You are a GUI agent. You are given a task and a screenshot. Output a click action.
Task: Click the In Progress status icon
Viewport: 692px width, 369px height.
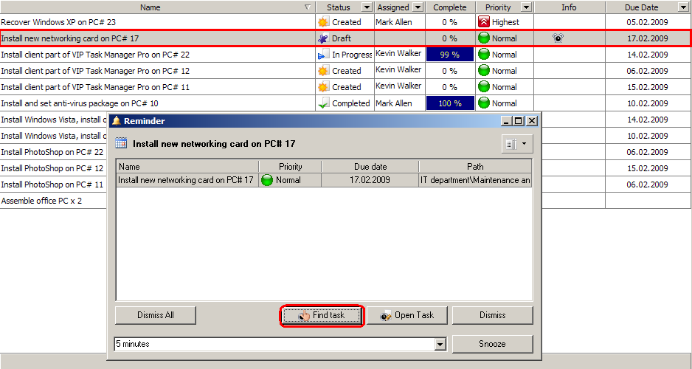pyautogui.click(x=322, y=55)
